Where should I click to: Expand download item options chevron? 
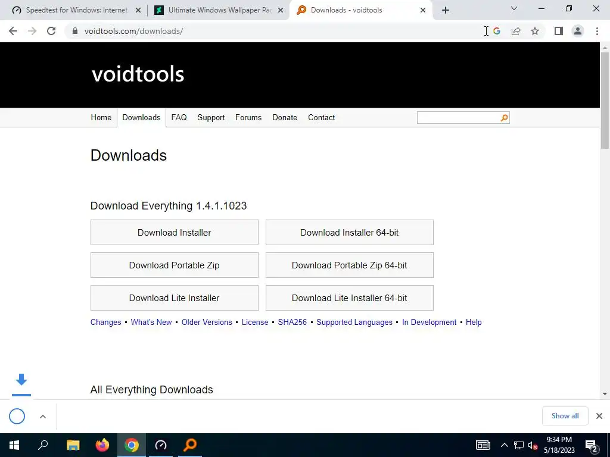(x=43, y=416)
